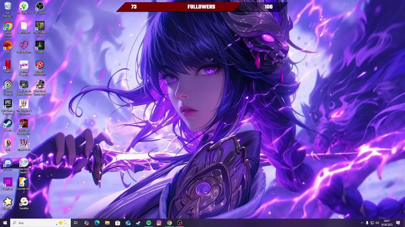
Task: Select the Discord desktop shortcut
Action: point(8,164)
